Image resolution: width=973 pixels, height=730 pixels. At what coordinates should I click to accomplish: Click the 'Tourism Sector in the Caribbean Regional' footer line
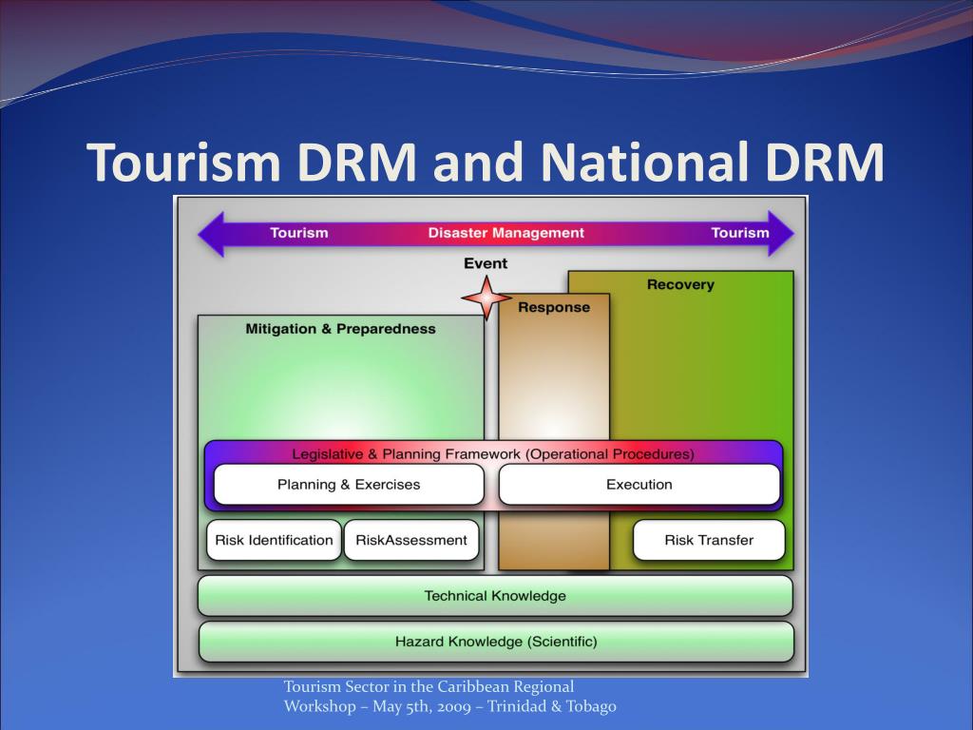point(429,686)
